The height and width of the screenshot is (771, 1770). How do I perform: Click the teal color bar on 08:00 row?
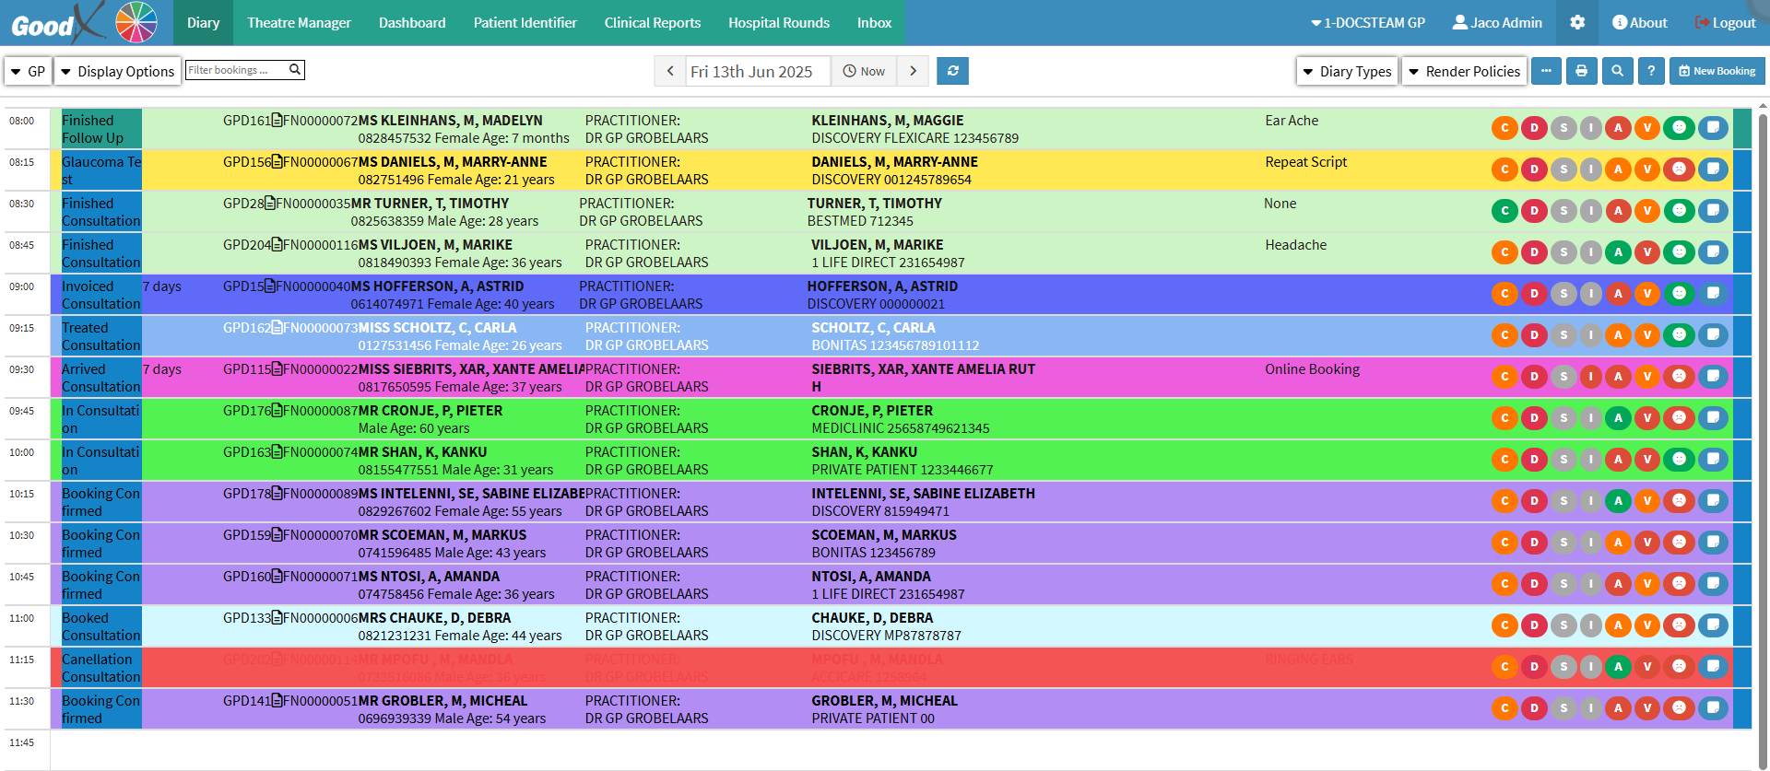[x=1741, y=128]
